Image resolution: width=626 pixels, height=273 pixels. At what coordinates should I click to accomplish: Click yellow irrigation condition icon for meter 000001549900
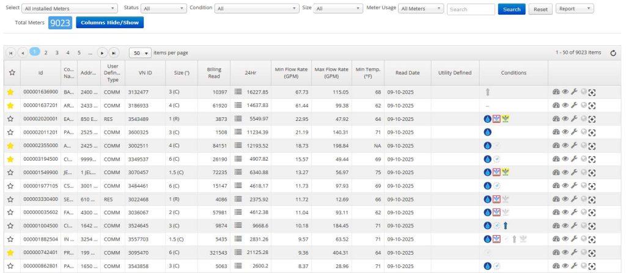[506, 172]
